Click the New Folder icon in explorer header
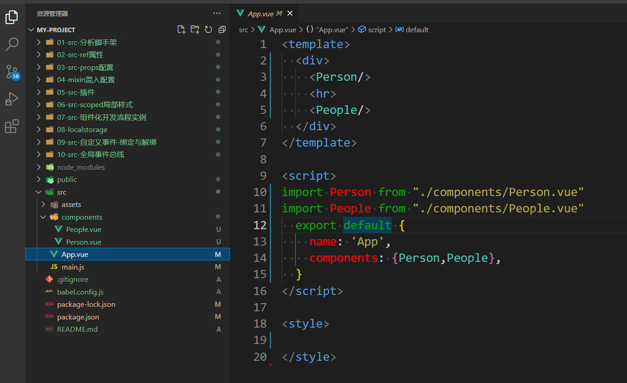 click(x=195, y=29)
